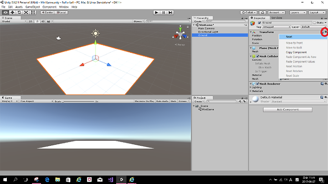Open the Window menu
This screenshot has height=184, width=328.
click(64, 7)
